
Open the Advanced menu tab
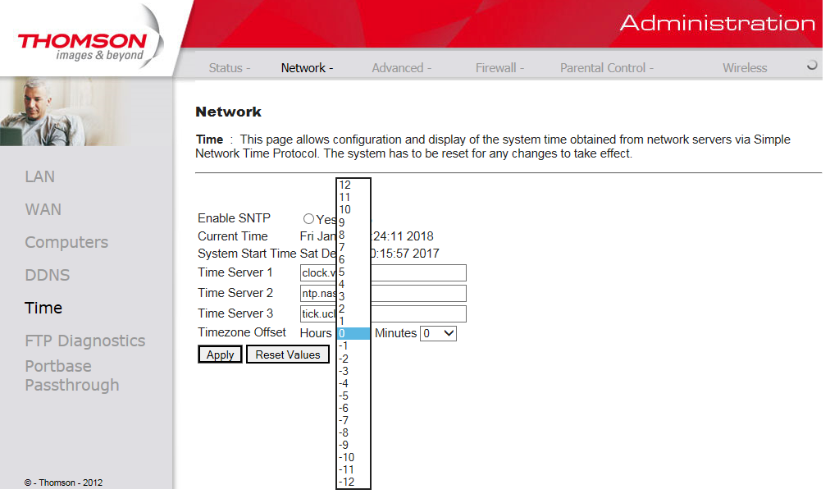(401, 68)
